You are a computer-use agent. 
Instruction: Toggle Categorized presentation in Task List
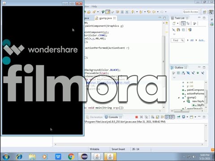[x=183, y=23]
